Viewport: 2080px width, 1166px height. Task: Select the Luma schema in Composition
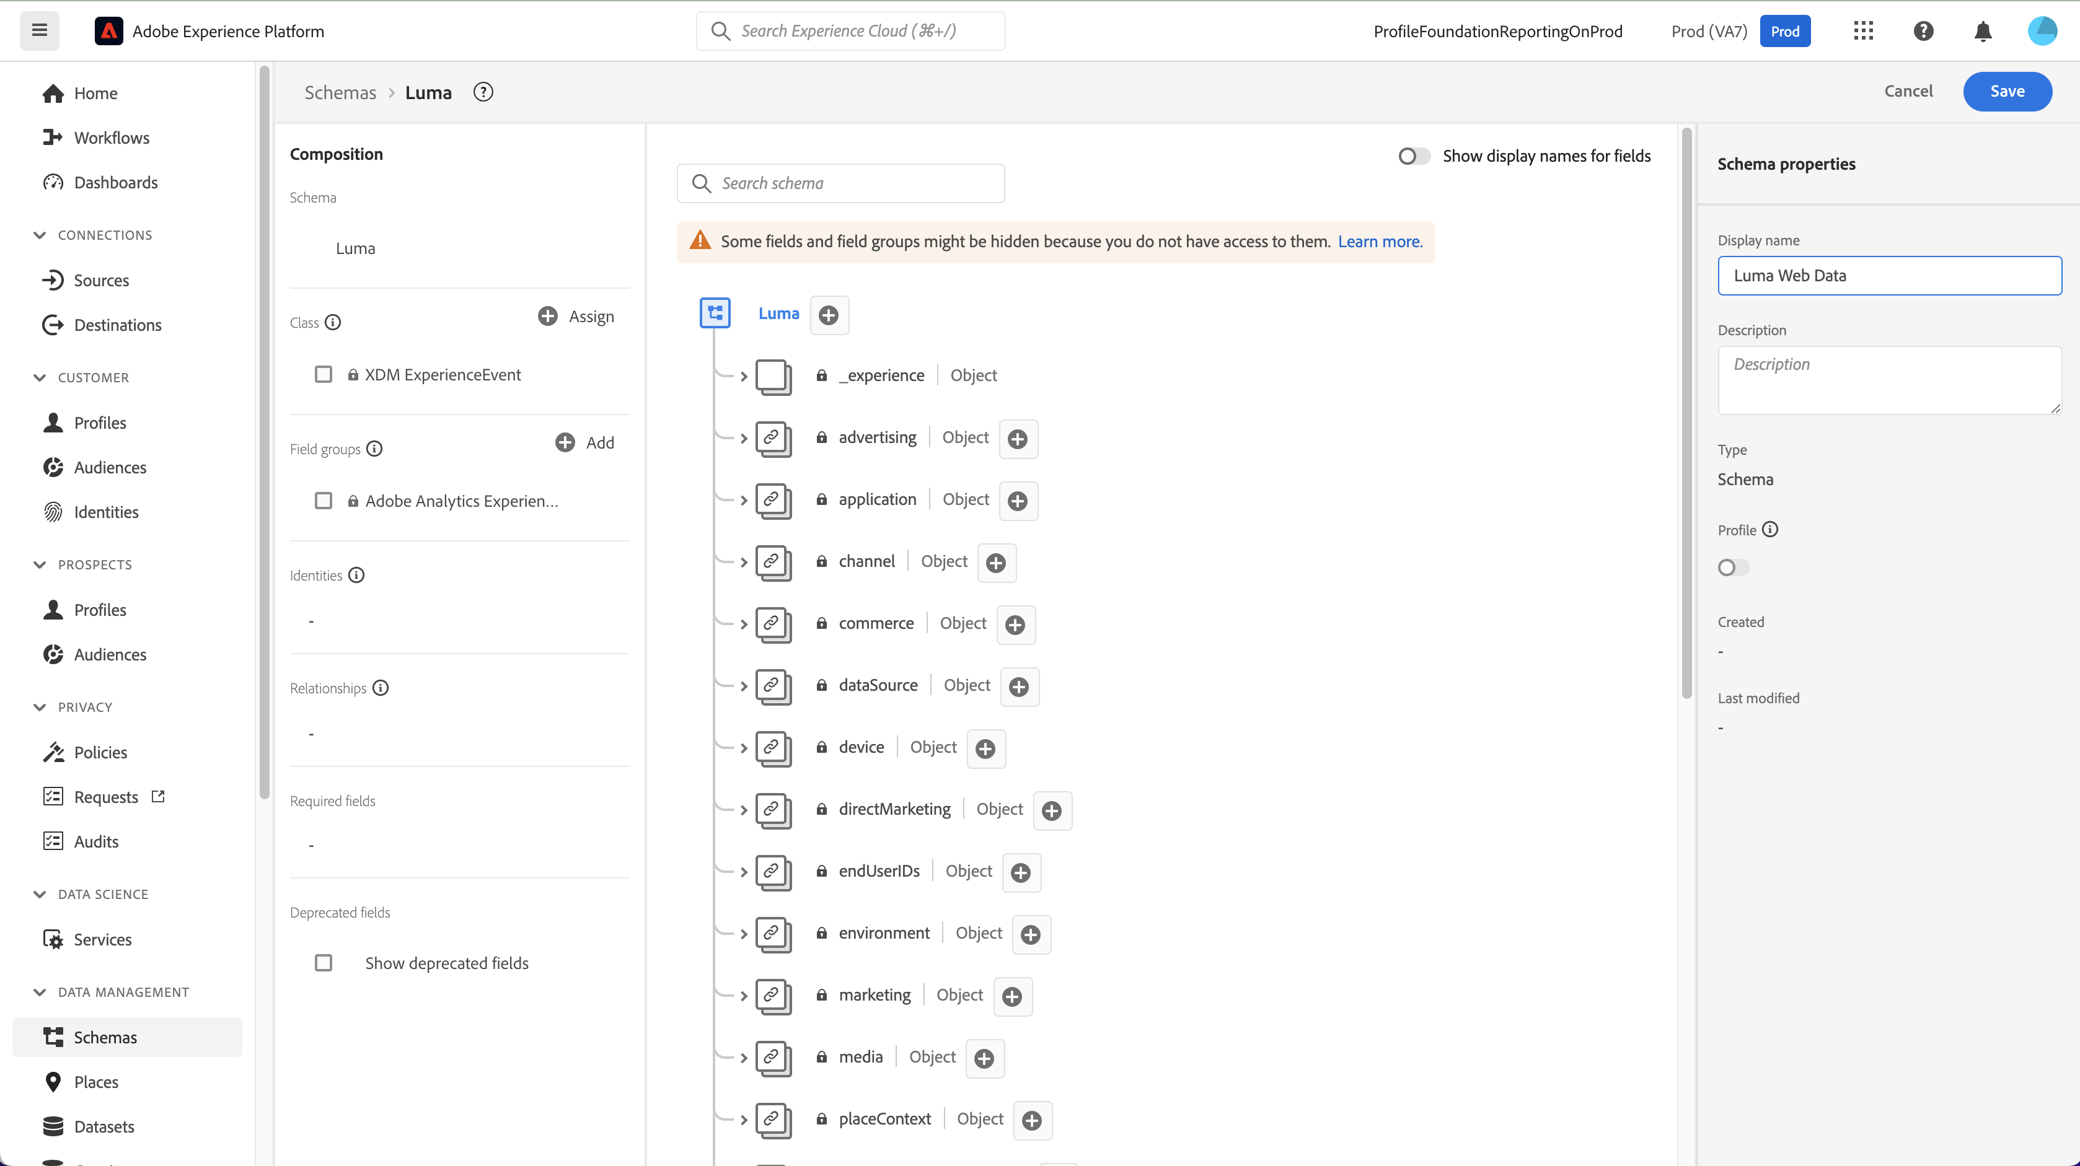click(355, 248)
